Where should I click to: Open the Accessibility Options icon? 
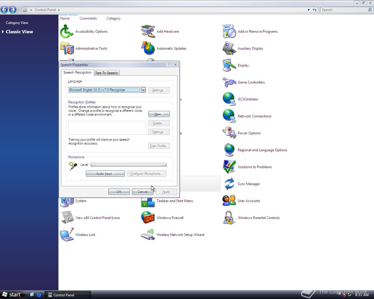point(67,32)
